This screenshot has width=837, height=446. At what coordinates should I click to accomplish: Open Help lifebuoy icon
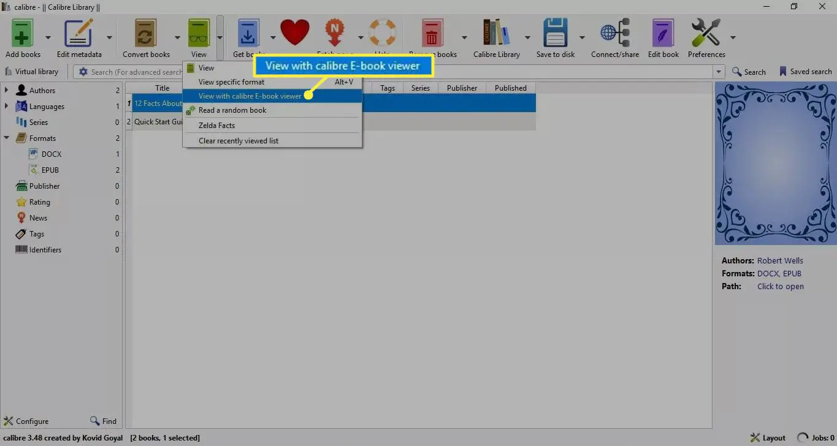(383, 34)
